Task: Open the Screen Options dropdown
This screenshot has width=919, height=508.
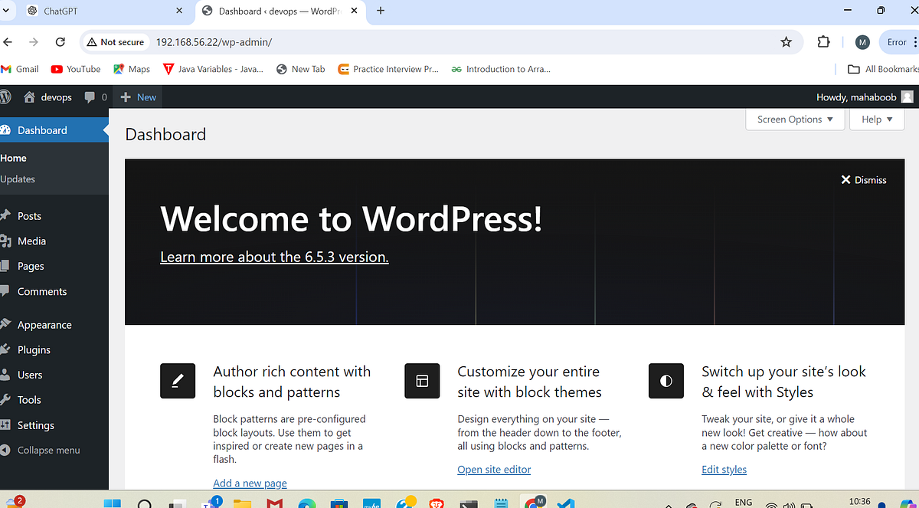Action: point(794,119)
